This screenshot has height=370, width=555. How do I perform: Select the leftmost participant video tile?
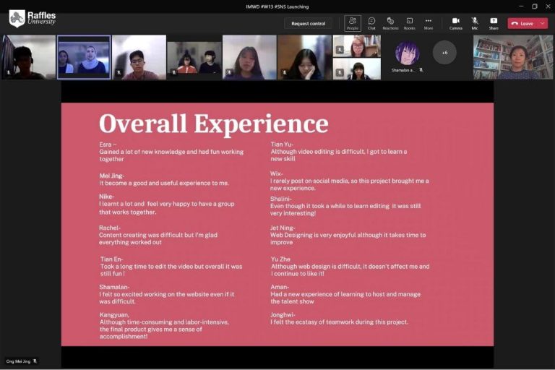click(28, 57)
